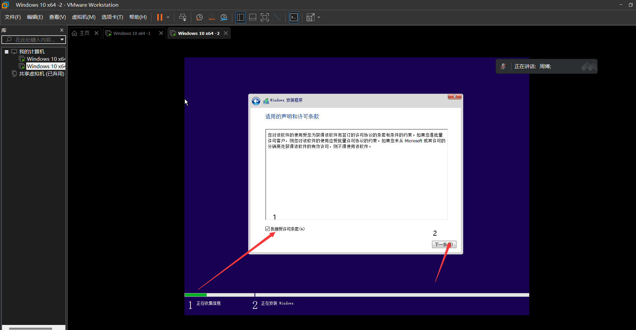
Task: Open the 虚拟机(M) menu
Action: [84, 17]
